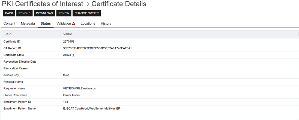Select the Certificate ID value 2270453
Viewport: 299px width, 120px height.
[x=69, y=42]
